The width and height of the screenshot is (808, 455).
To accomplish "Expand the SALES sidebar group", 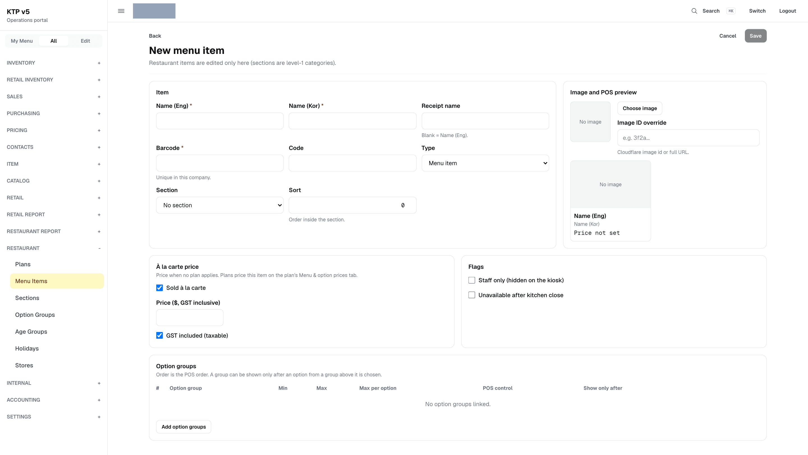I will pyautogui.click(x=54, y=96).
